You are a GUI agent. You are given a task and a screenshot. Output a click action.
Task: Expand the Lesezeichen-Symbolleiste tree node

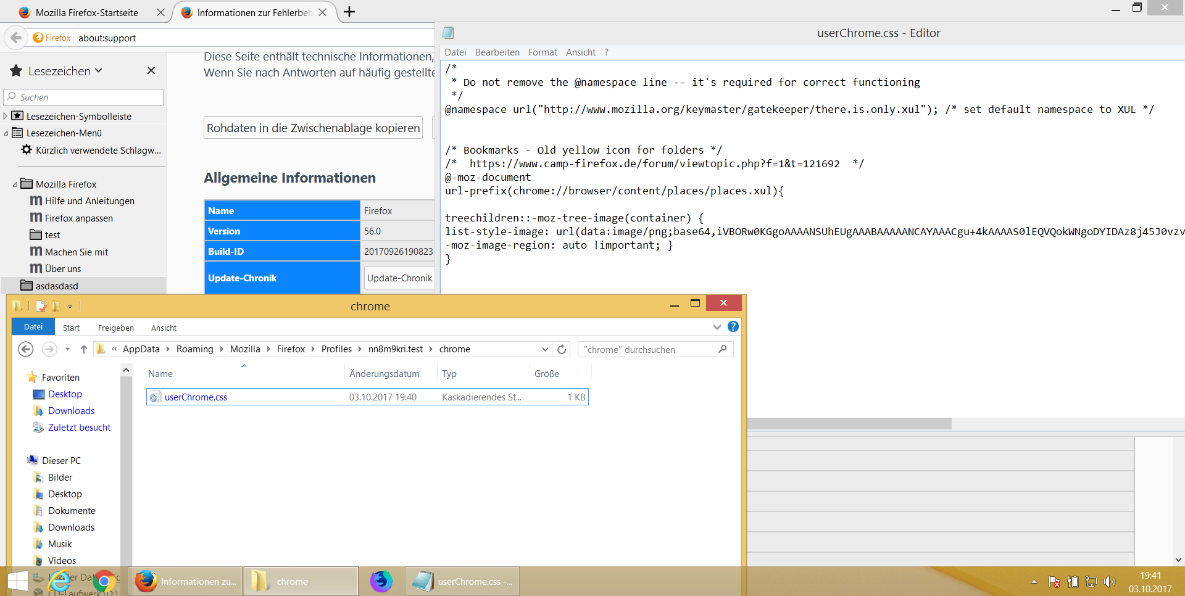click(6, 116)
